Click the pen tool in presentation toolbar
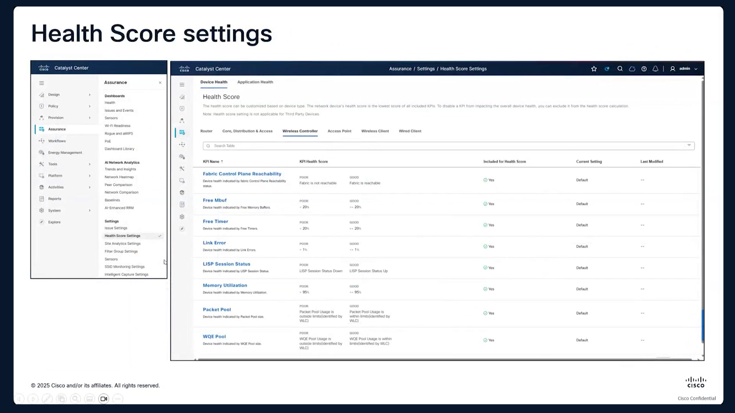Image resolution: width=735 pixels, height=413 pixels. tap(47, 399)
